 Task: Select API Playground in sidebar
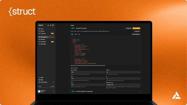pyautogui.click(x=46, y=37)
